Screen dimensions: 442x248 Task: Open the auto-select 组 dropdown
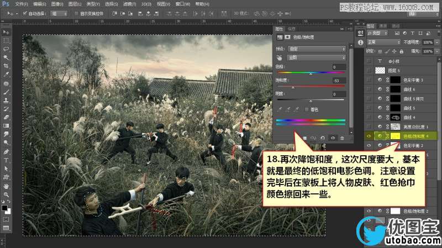[x=59, y=13]
